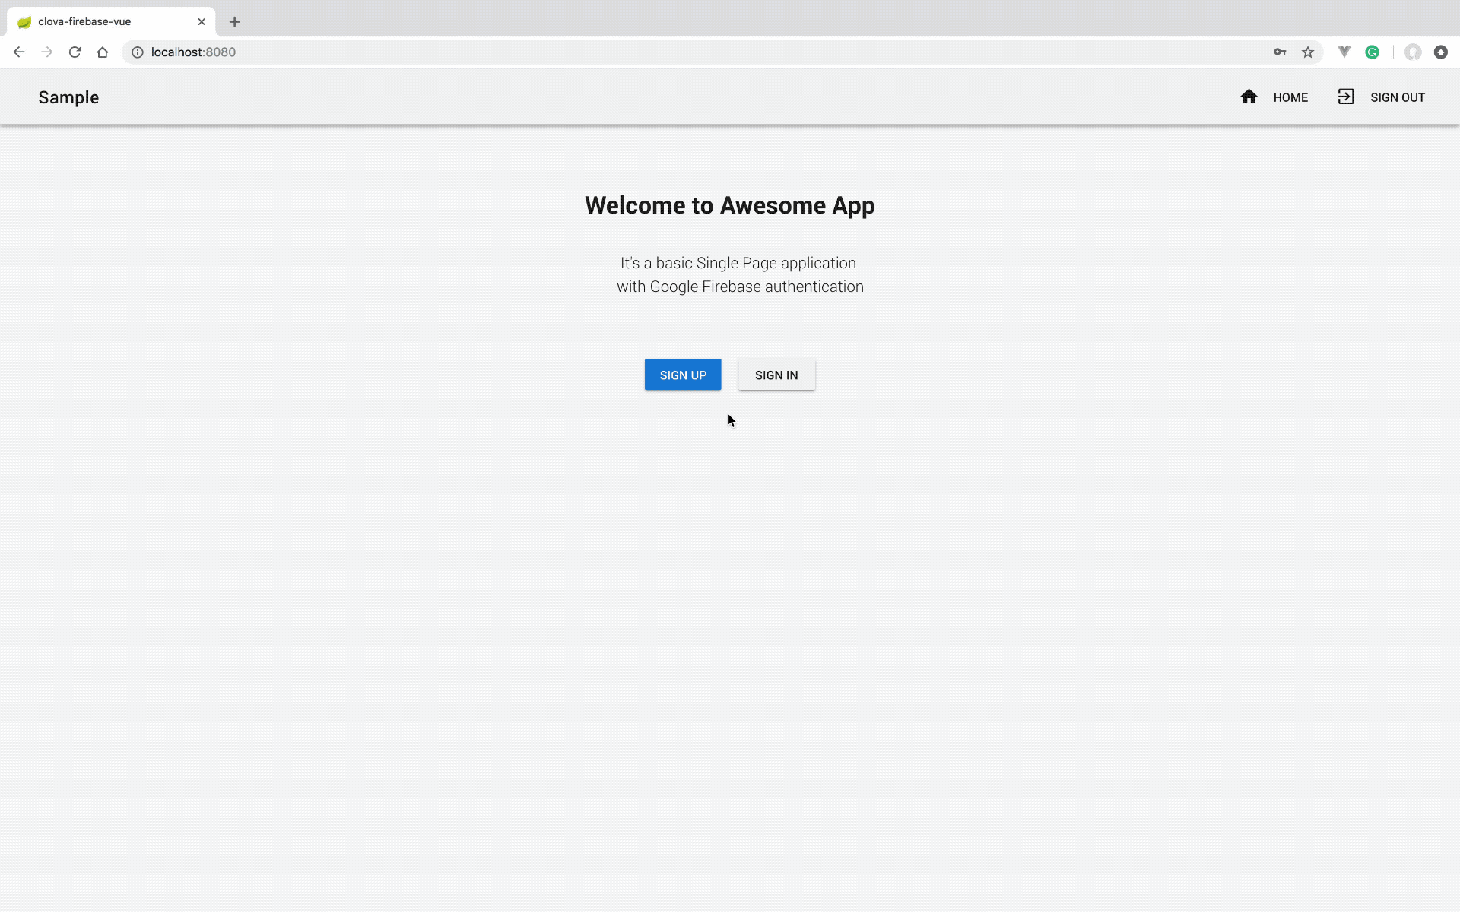The height and width of the screenshot is (912, 1460).
Task: Click the browser home icon
Action: (103, 52)
